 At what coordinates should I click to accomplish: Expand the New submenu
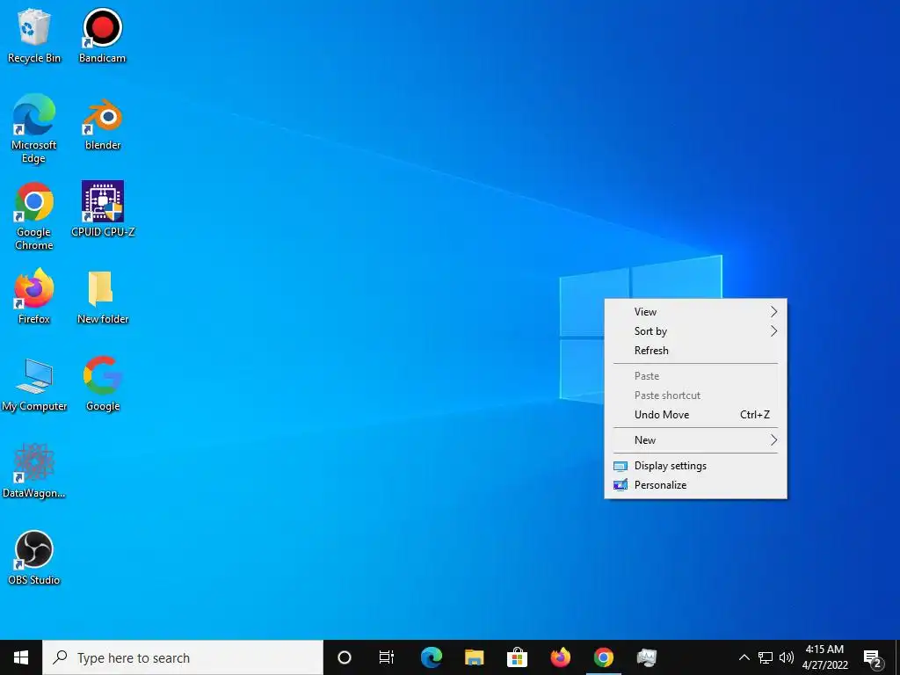pyautogui.click(x=696, y=440)
